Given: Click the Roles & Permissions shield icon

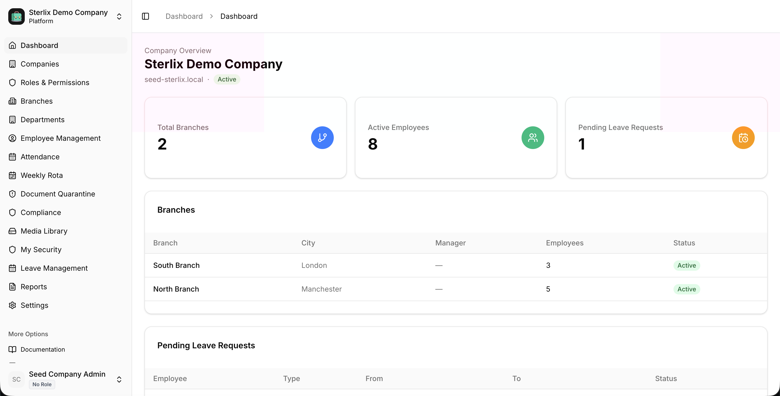Looking at the screenshot, I should [x=12, y=82].
